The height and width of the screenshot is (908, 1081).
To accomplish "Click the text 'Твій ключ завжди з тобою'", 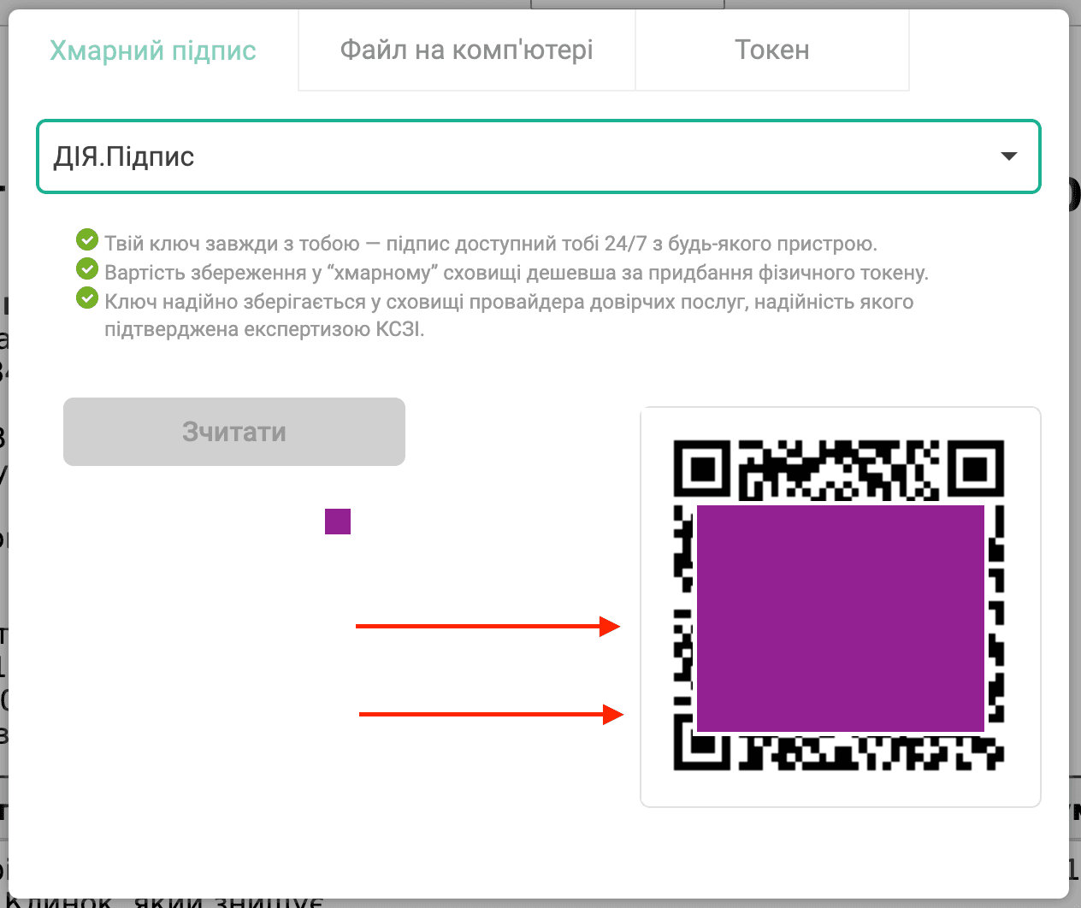I will pos(232,244).
